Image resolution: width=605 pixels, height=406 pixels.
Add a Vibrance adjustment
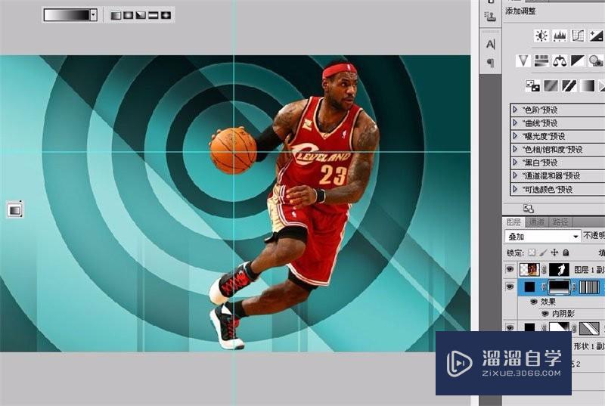pos(523,61)
